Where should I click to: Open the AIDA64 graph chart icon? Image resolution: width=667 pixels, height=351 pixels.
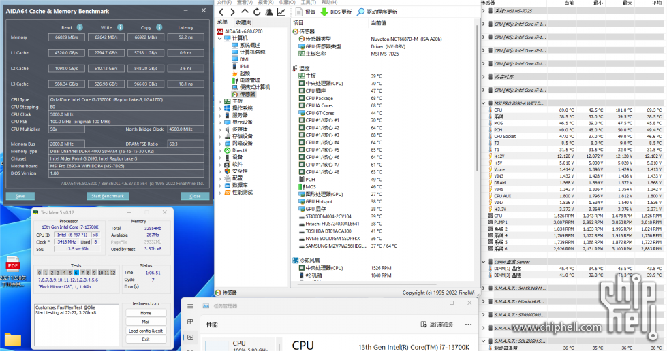(281, 12)
